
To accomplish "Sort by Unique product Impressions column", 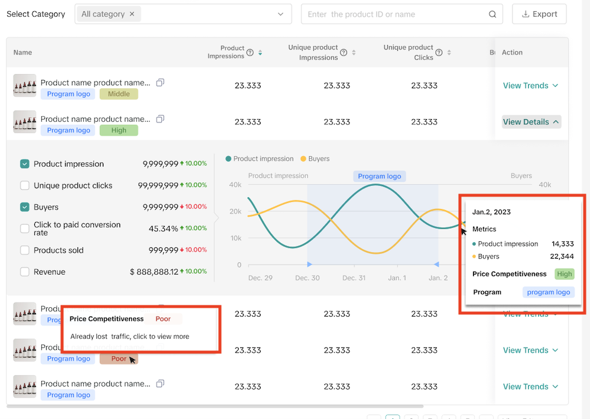I will point(354,53).
